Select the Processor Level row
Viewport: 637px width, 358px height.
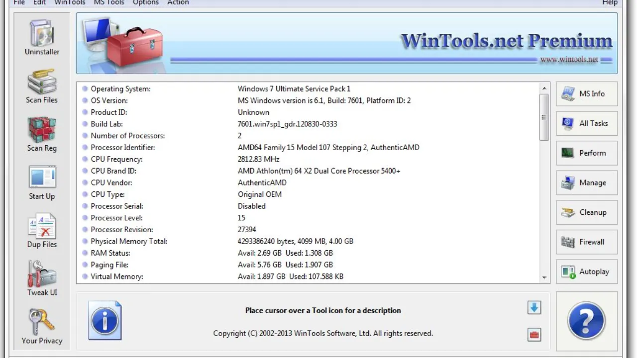(x=309, y=218)
